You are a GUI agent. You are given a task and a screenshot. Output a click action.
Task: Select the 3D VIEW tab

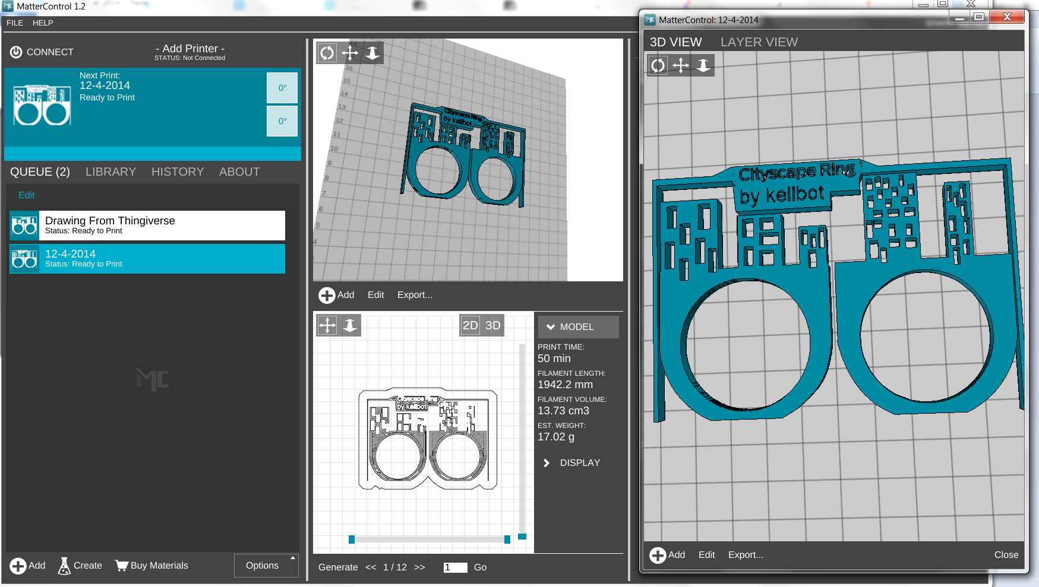pyautogui.click(x=675, y=42)
